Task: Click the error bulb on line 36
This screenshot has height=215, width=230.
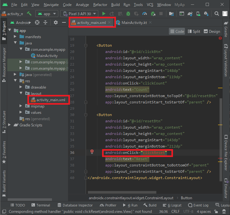Action: click(92, 152)
